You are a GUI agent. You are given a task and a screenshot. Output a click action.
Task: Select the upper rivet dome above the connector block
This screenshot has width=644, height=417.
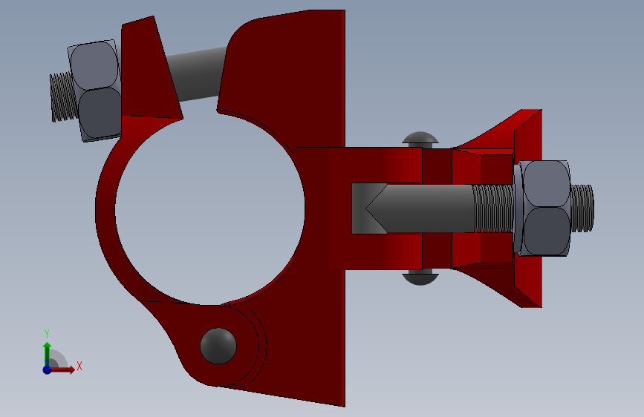pyautogui.click(x=420, y=137)
